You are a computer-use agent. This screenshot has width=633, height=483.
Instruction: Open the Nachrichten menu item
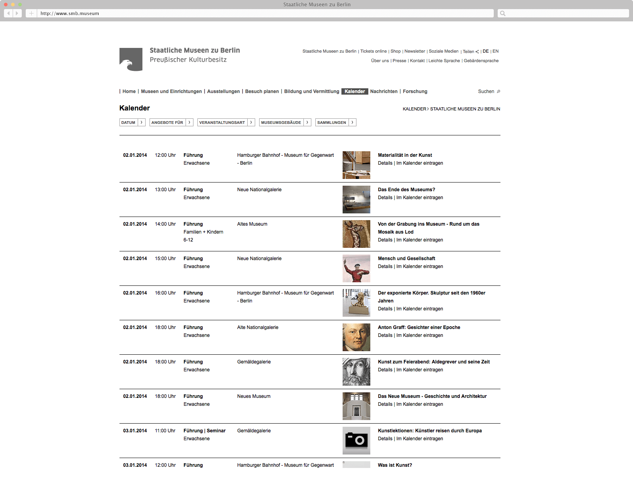coord(384,91)
